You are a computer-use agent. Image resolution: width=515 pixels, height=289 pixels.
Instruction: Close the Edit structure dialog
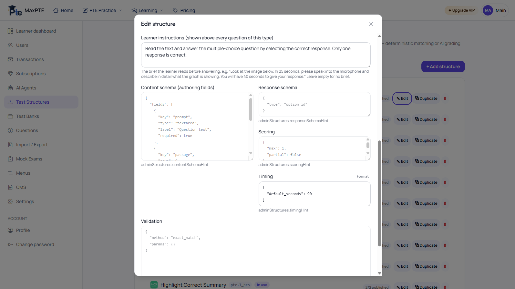tap(371, 24)
